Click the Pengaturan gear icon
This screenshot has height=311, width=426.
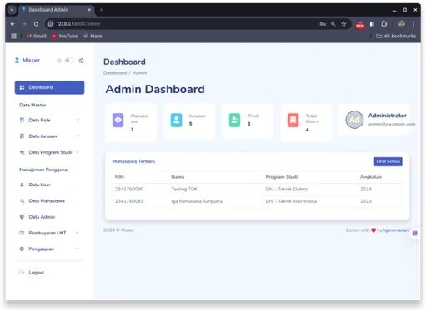(22, 249)
